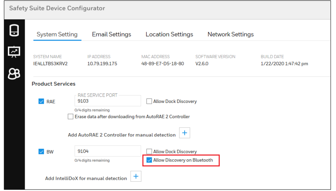Open the users group sidebar icon

(14, 73)
